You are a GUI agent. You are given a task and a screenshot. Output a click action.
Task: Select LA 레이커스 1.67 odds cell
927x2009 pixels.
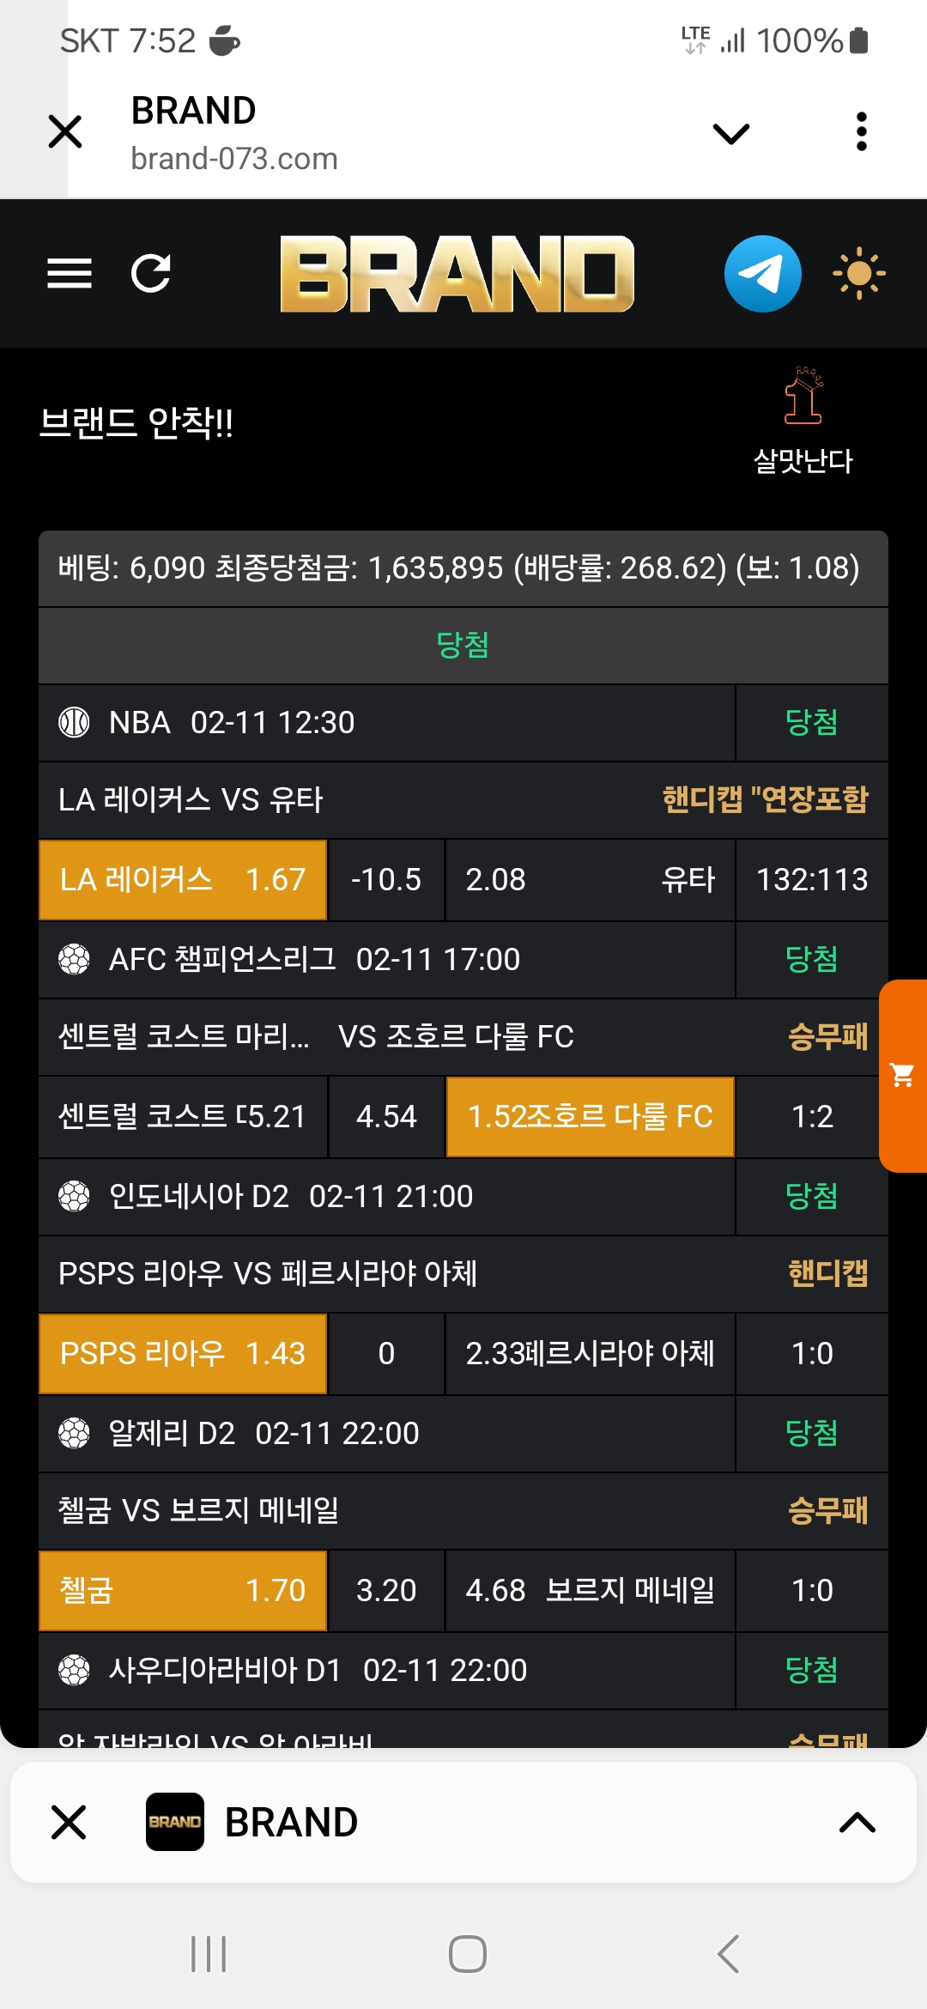point(183,879)
